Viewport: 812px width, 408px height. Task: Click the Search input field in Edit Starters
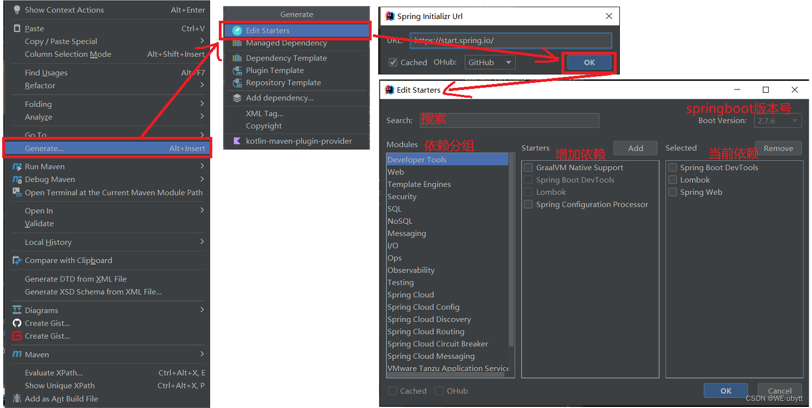click(x=509, y=121)
